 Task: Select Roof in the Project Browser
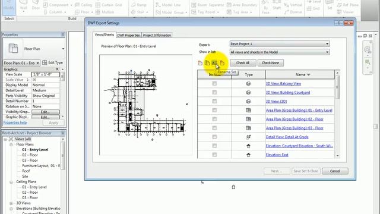[x=26, y=171]
